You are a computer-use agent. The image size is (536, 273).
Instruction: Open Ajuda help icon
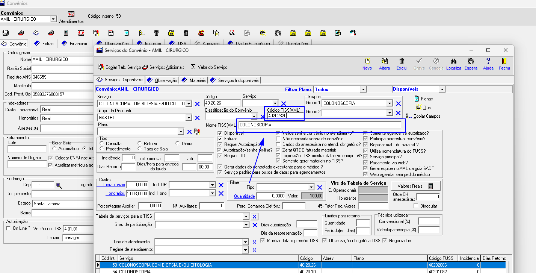[488, 61]
